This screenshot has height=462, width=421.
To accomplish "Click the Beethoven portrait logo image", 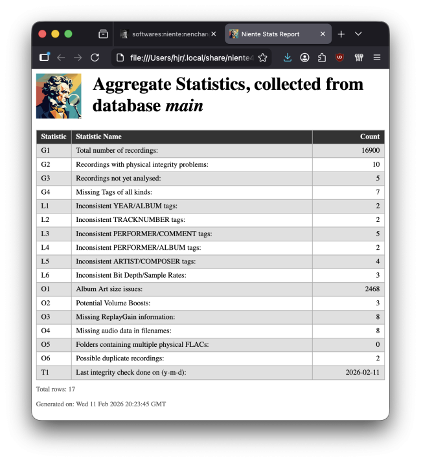I will click(x=59, y=96).
